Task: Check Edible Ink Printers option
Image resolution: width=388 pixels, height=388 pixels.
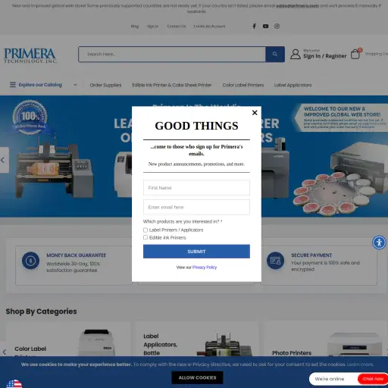Action: click(x=145, y=237)
